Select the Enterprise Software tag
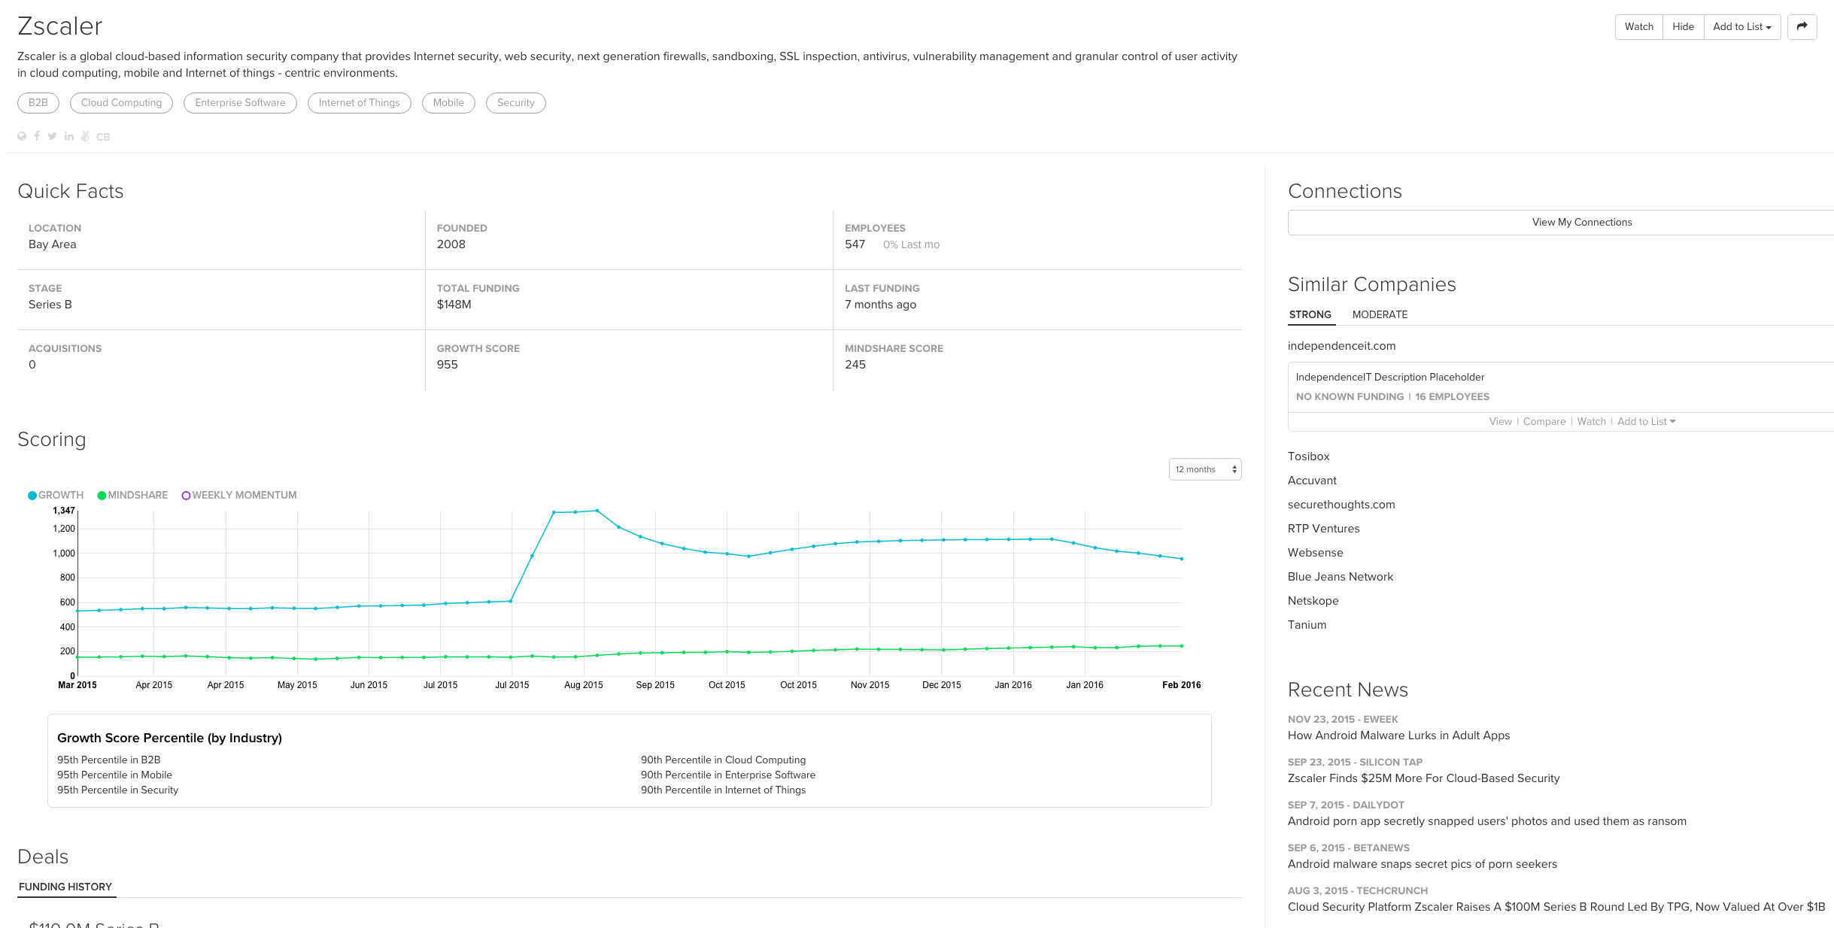Screen dimensions: 1834x928 click(x=240, y=102)
